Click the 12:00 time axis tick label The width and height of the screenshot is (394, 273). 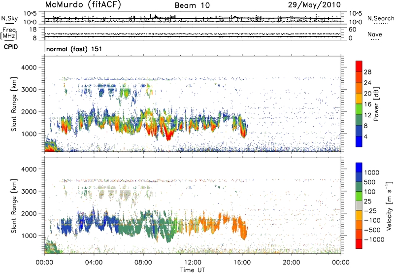coord(193,263)
